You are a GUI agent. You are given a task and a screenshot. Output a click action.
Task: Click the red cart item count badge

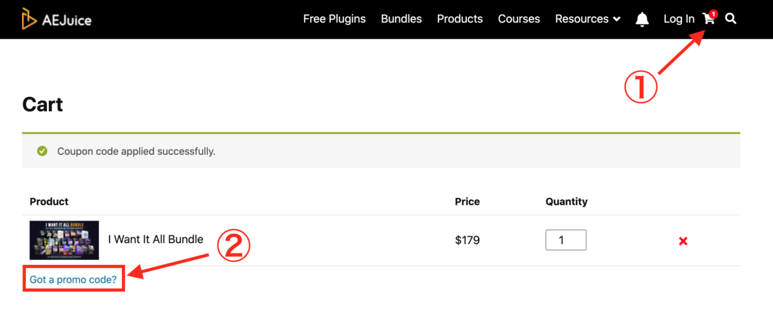pos(713,14)
